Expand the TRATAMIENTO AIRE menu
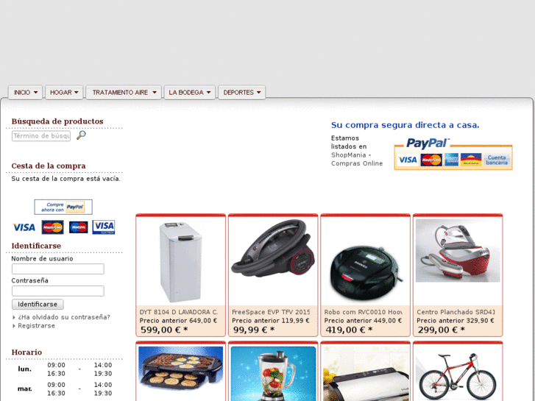535x401 pixels. 124,93
